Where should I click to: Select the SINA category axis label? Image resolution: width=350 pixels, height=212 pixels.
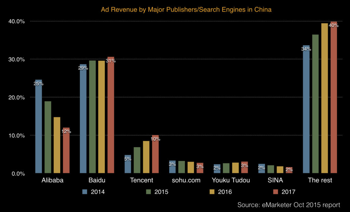[x=275, y=180]
